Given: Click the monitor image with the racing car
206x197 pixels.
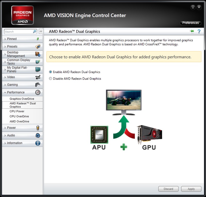Looking at the screenshot, I should point(124,102).
